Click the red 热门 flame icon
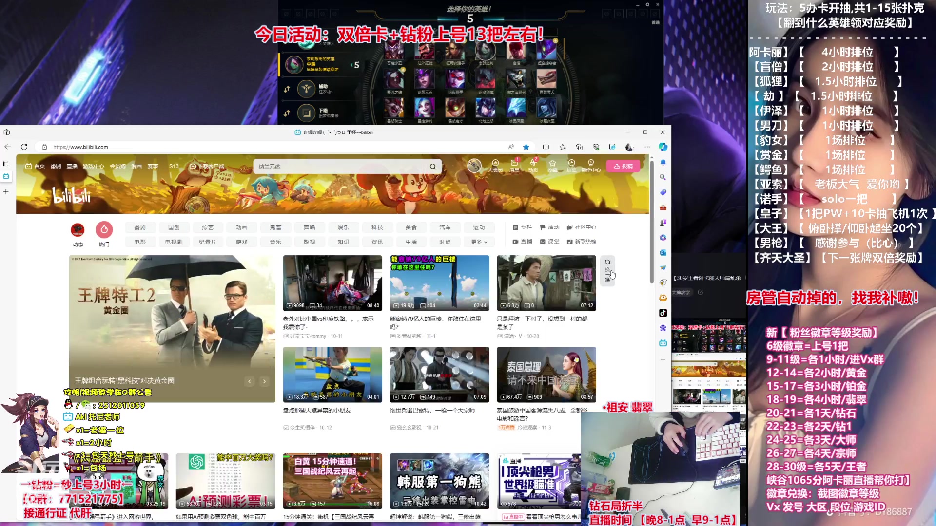The height and width of the screenshot is (526, 936). click(x=104, y=230)
